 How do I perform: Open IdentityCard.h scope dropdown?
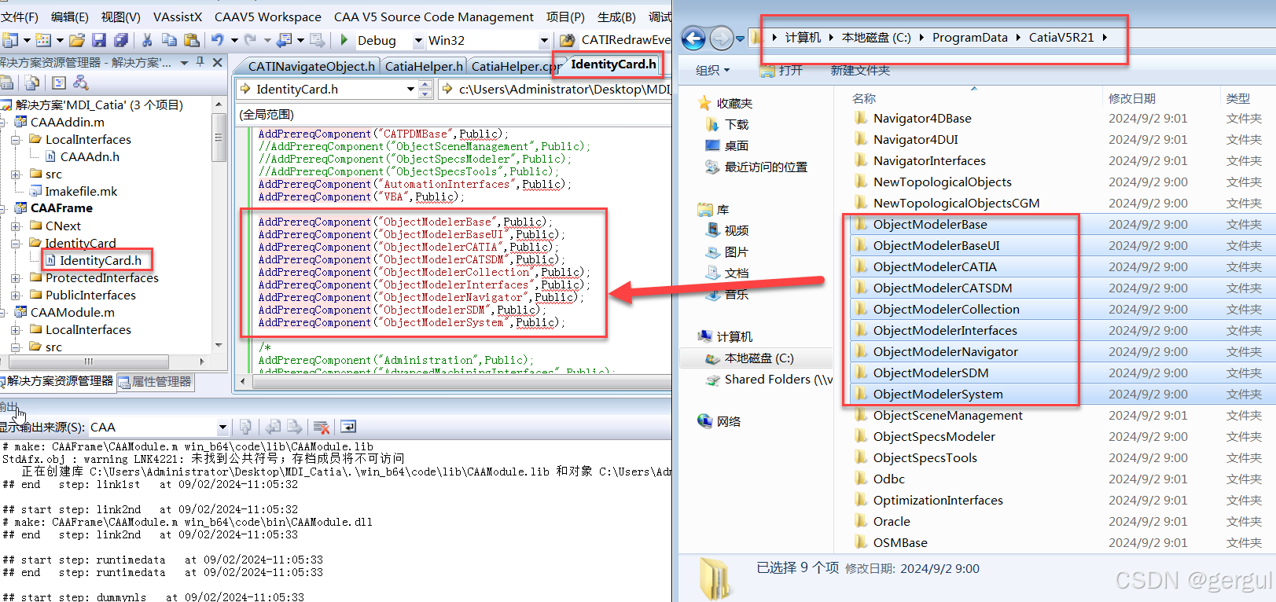410,89
